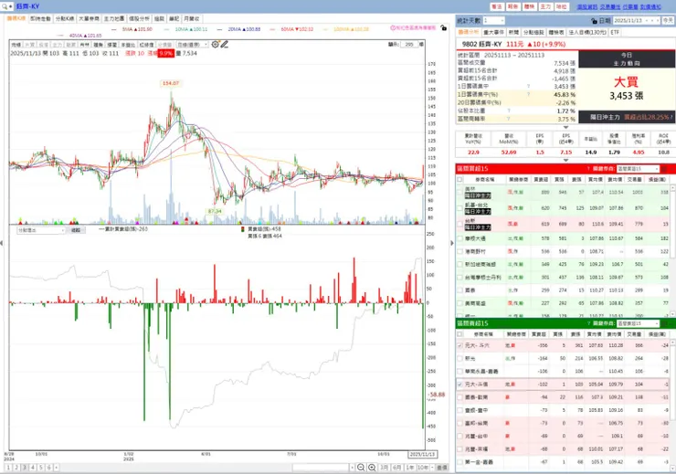Click the 60MA legend color line
676x474 pixels.
pos(272,29)
